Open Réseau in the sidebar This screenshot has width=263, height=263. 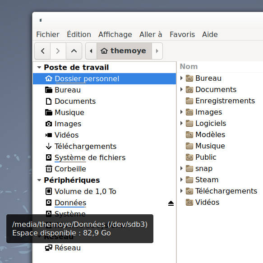point(104,248)
